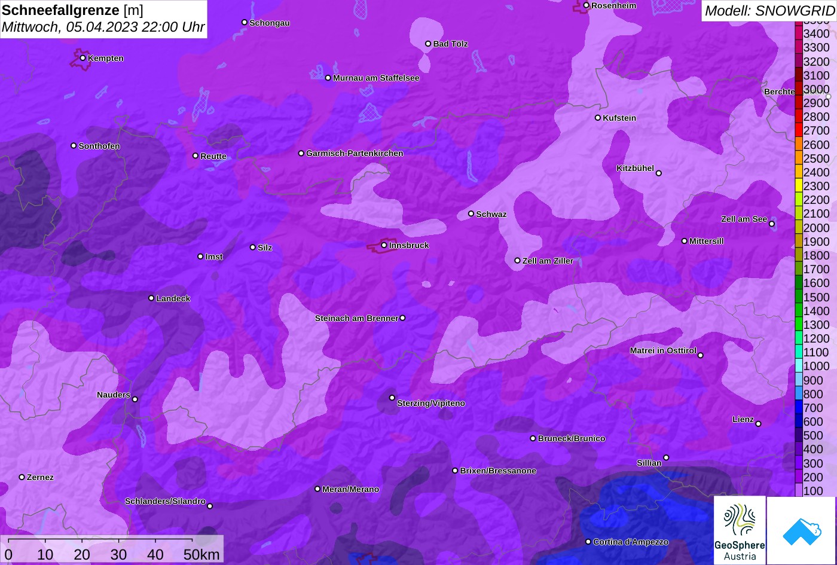Select the 700 m blue legend swatch

(798, 408)
